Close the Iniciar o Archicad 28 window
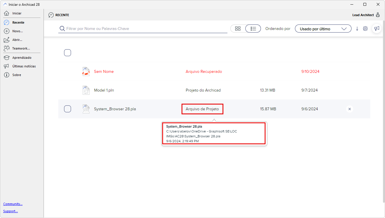Image resolution: width=385 pixels, height=218 pixels. (x=378, y=4)
